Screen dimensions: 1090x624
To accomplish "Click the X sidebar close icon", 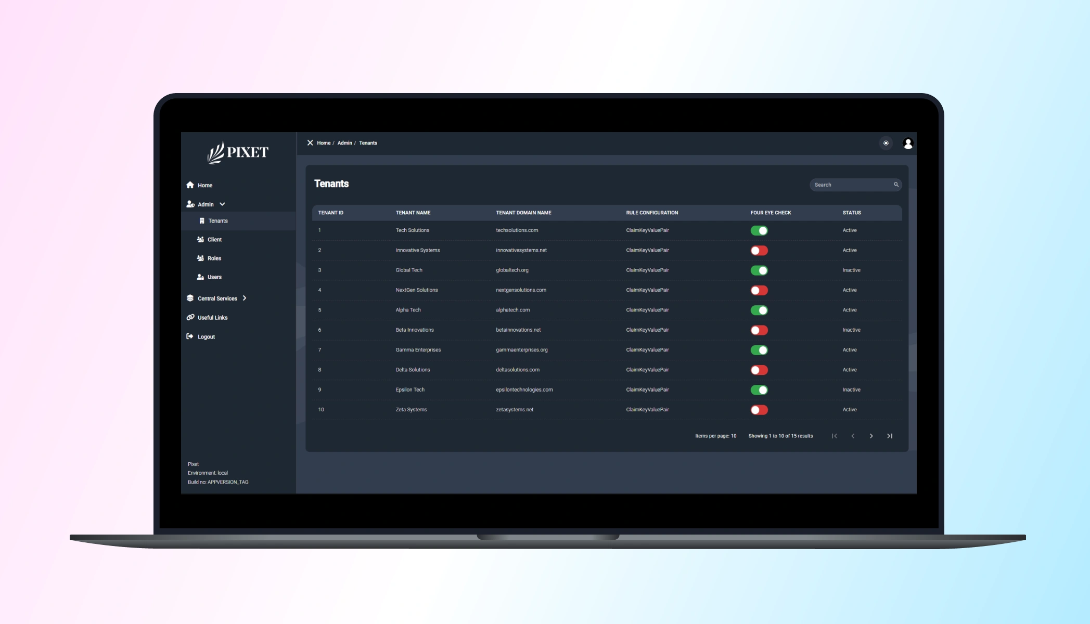I will (x=310, y=142).
